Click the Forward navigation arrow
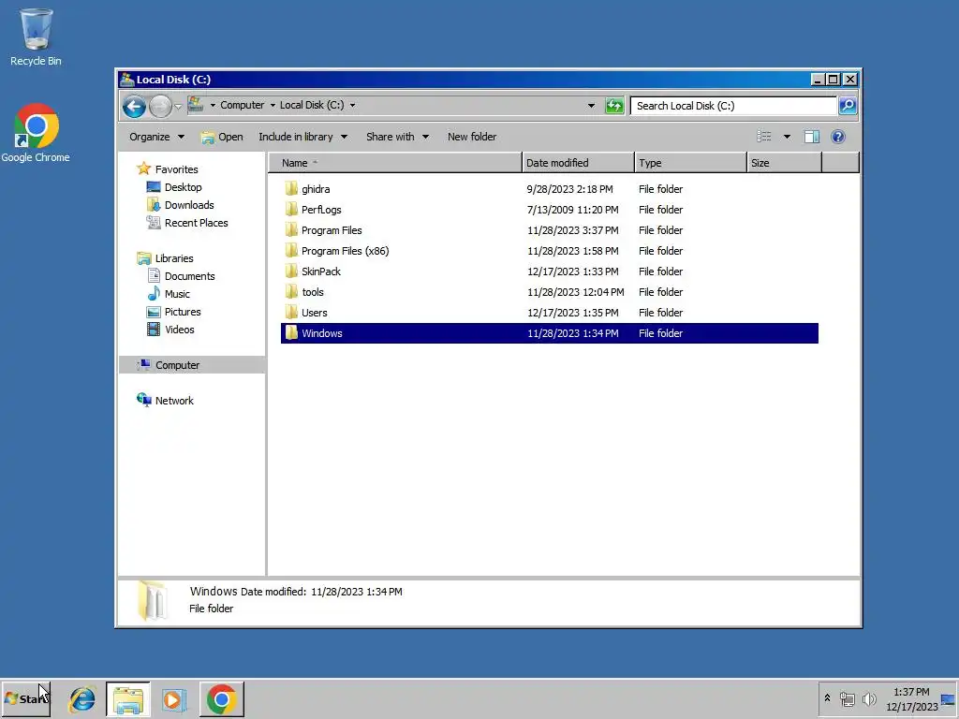959x719 pixels. [161, 107]
